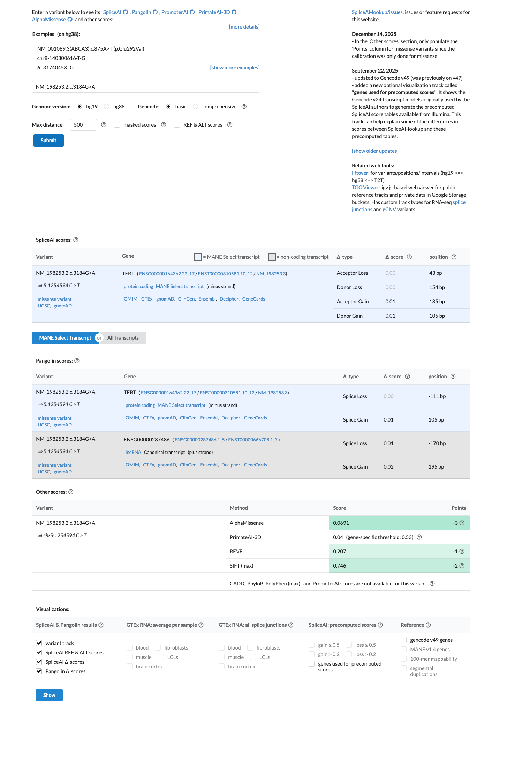Submit the variant query

48,141
